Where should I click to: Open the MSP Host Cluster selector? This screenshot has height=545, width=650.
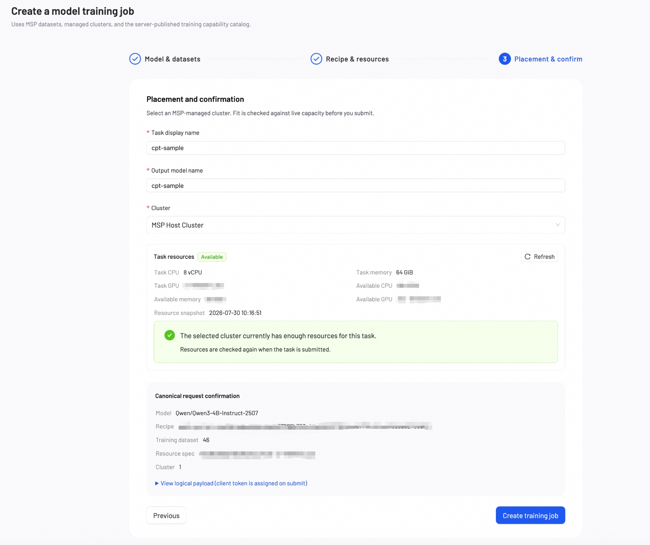tap(355, 225)
